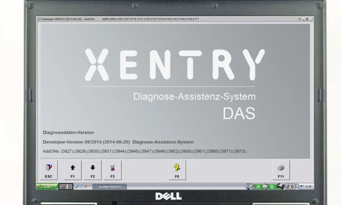The height and width of the screenshot is (205, 341).
Task: Click the green connection cable tray icon
Action: pos(272,187)
